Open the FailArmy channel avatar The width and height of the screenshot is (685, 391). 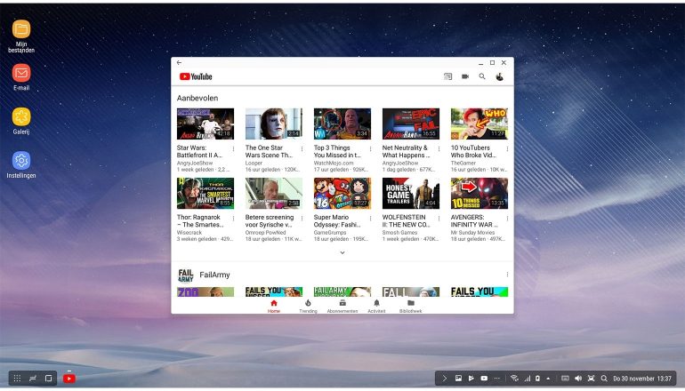[186, 275]
